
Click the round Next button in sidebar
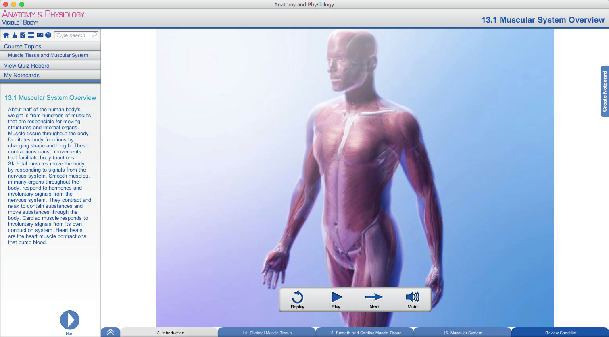point(70,320)
